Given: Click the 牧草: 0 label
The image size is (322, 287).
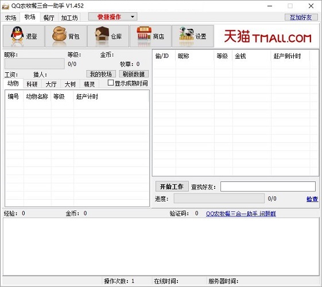Looking at the screenshot, I should click(x=130, y=64).
